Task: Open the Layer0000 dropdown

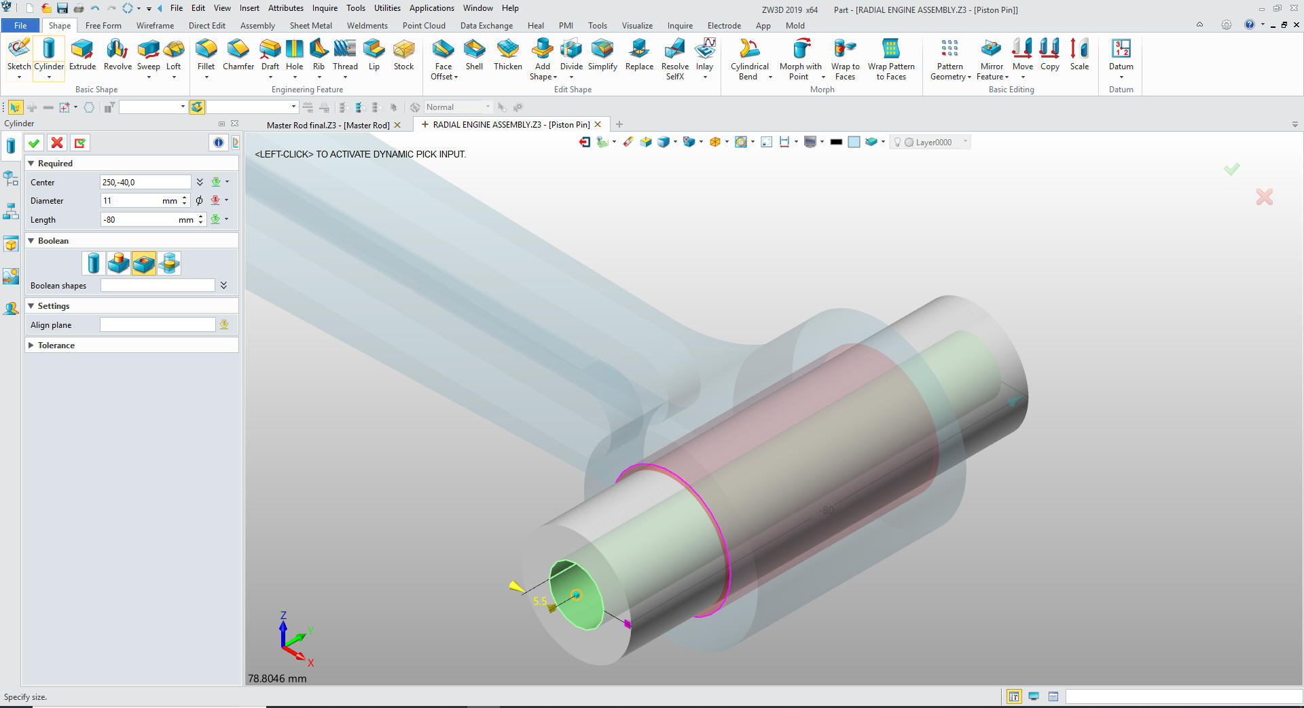Action: coord(965,142)
